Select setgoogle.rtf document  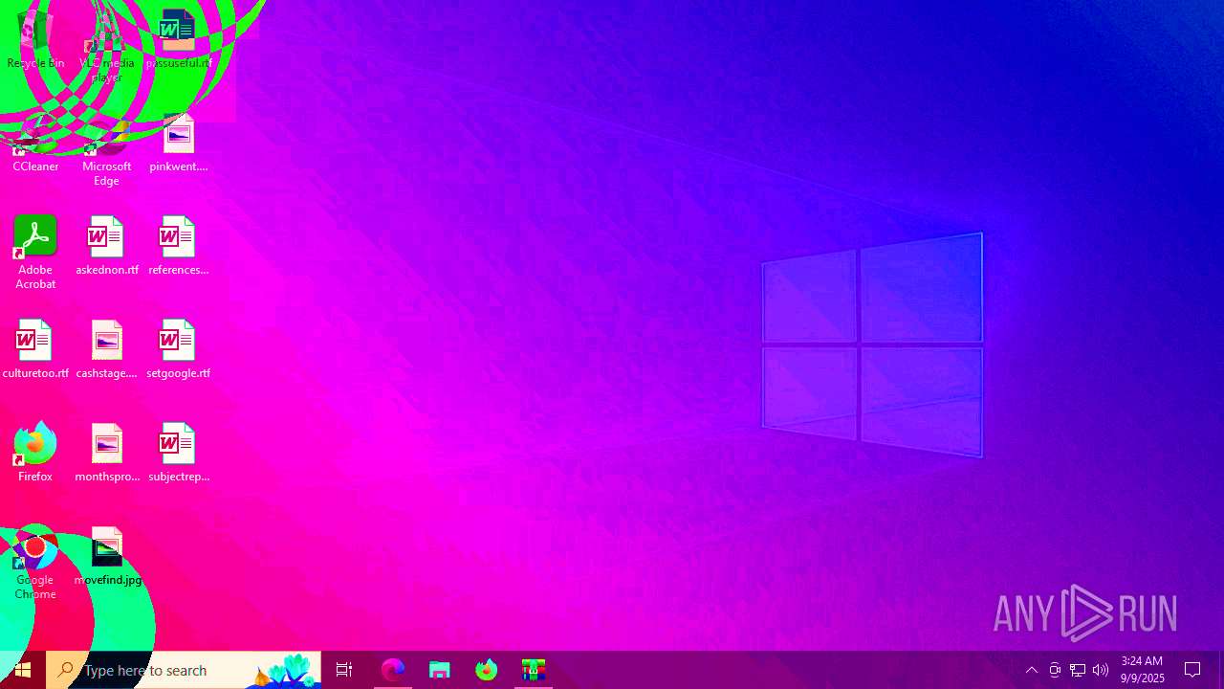178,350
